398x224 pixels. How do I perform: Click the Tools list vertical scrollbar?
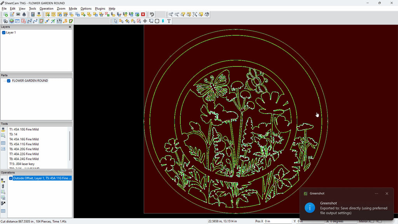click(x=70, y=145)
